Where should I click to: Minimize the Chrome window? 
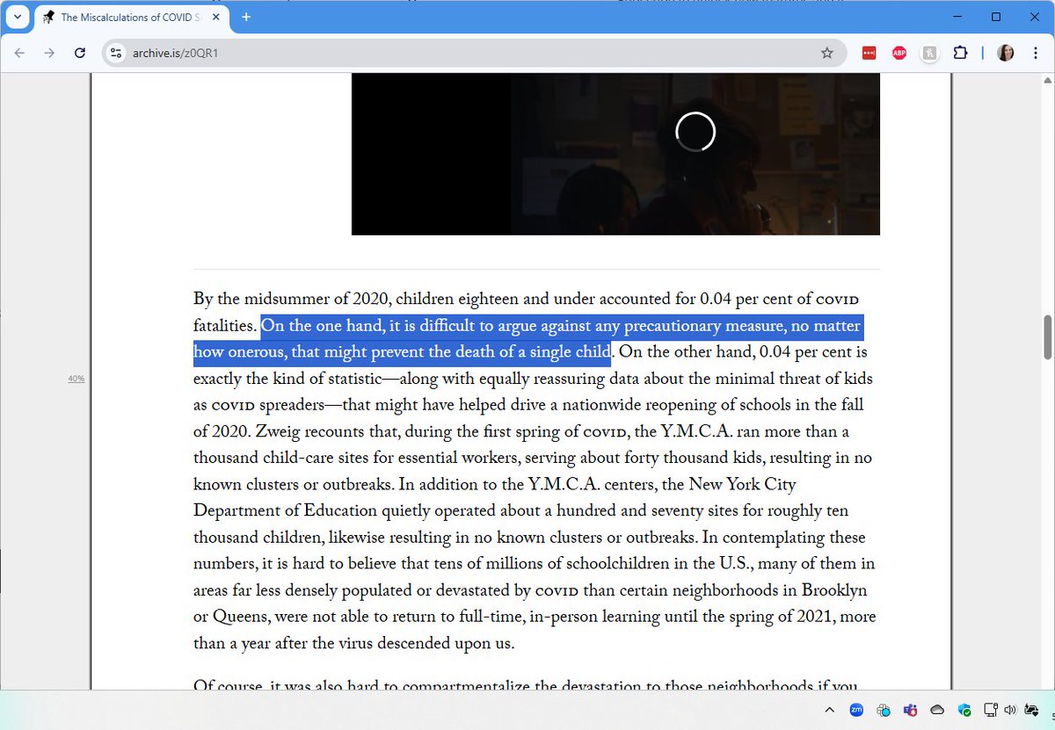(x=956, y=17)
